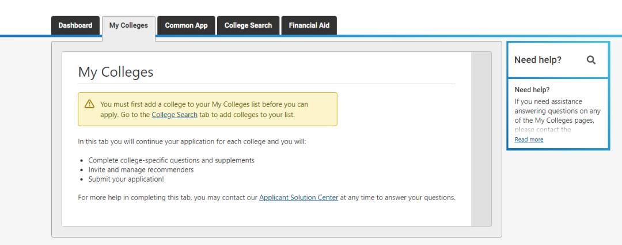This screenshot has width=622, height=245.
Task: Click the magnifier search icon in help panel
Action: 591,59
